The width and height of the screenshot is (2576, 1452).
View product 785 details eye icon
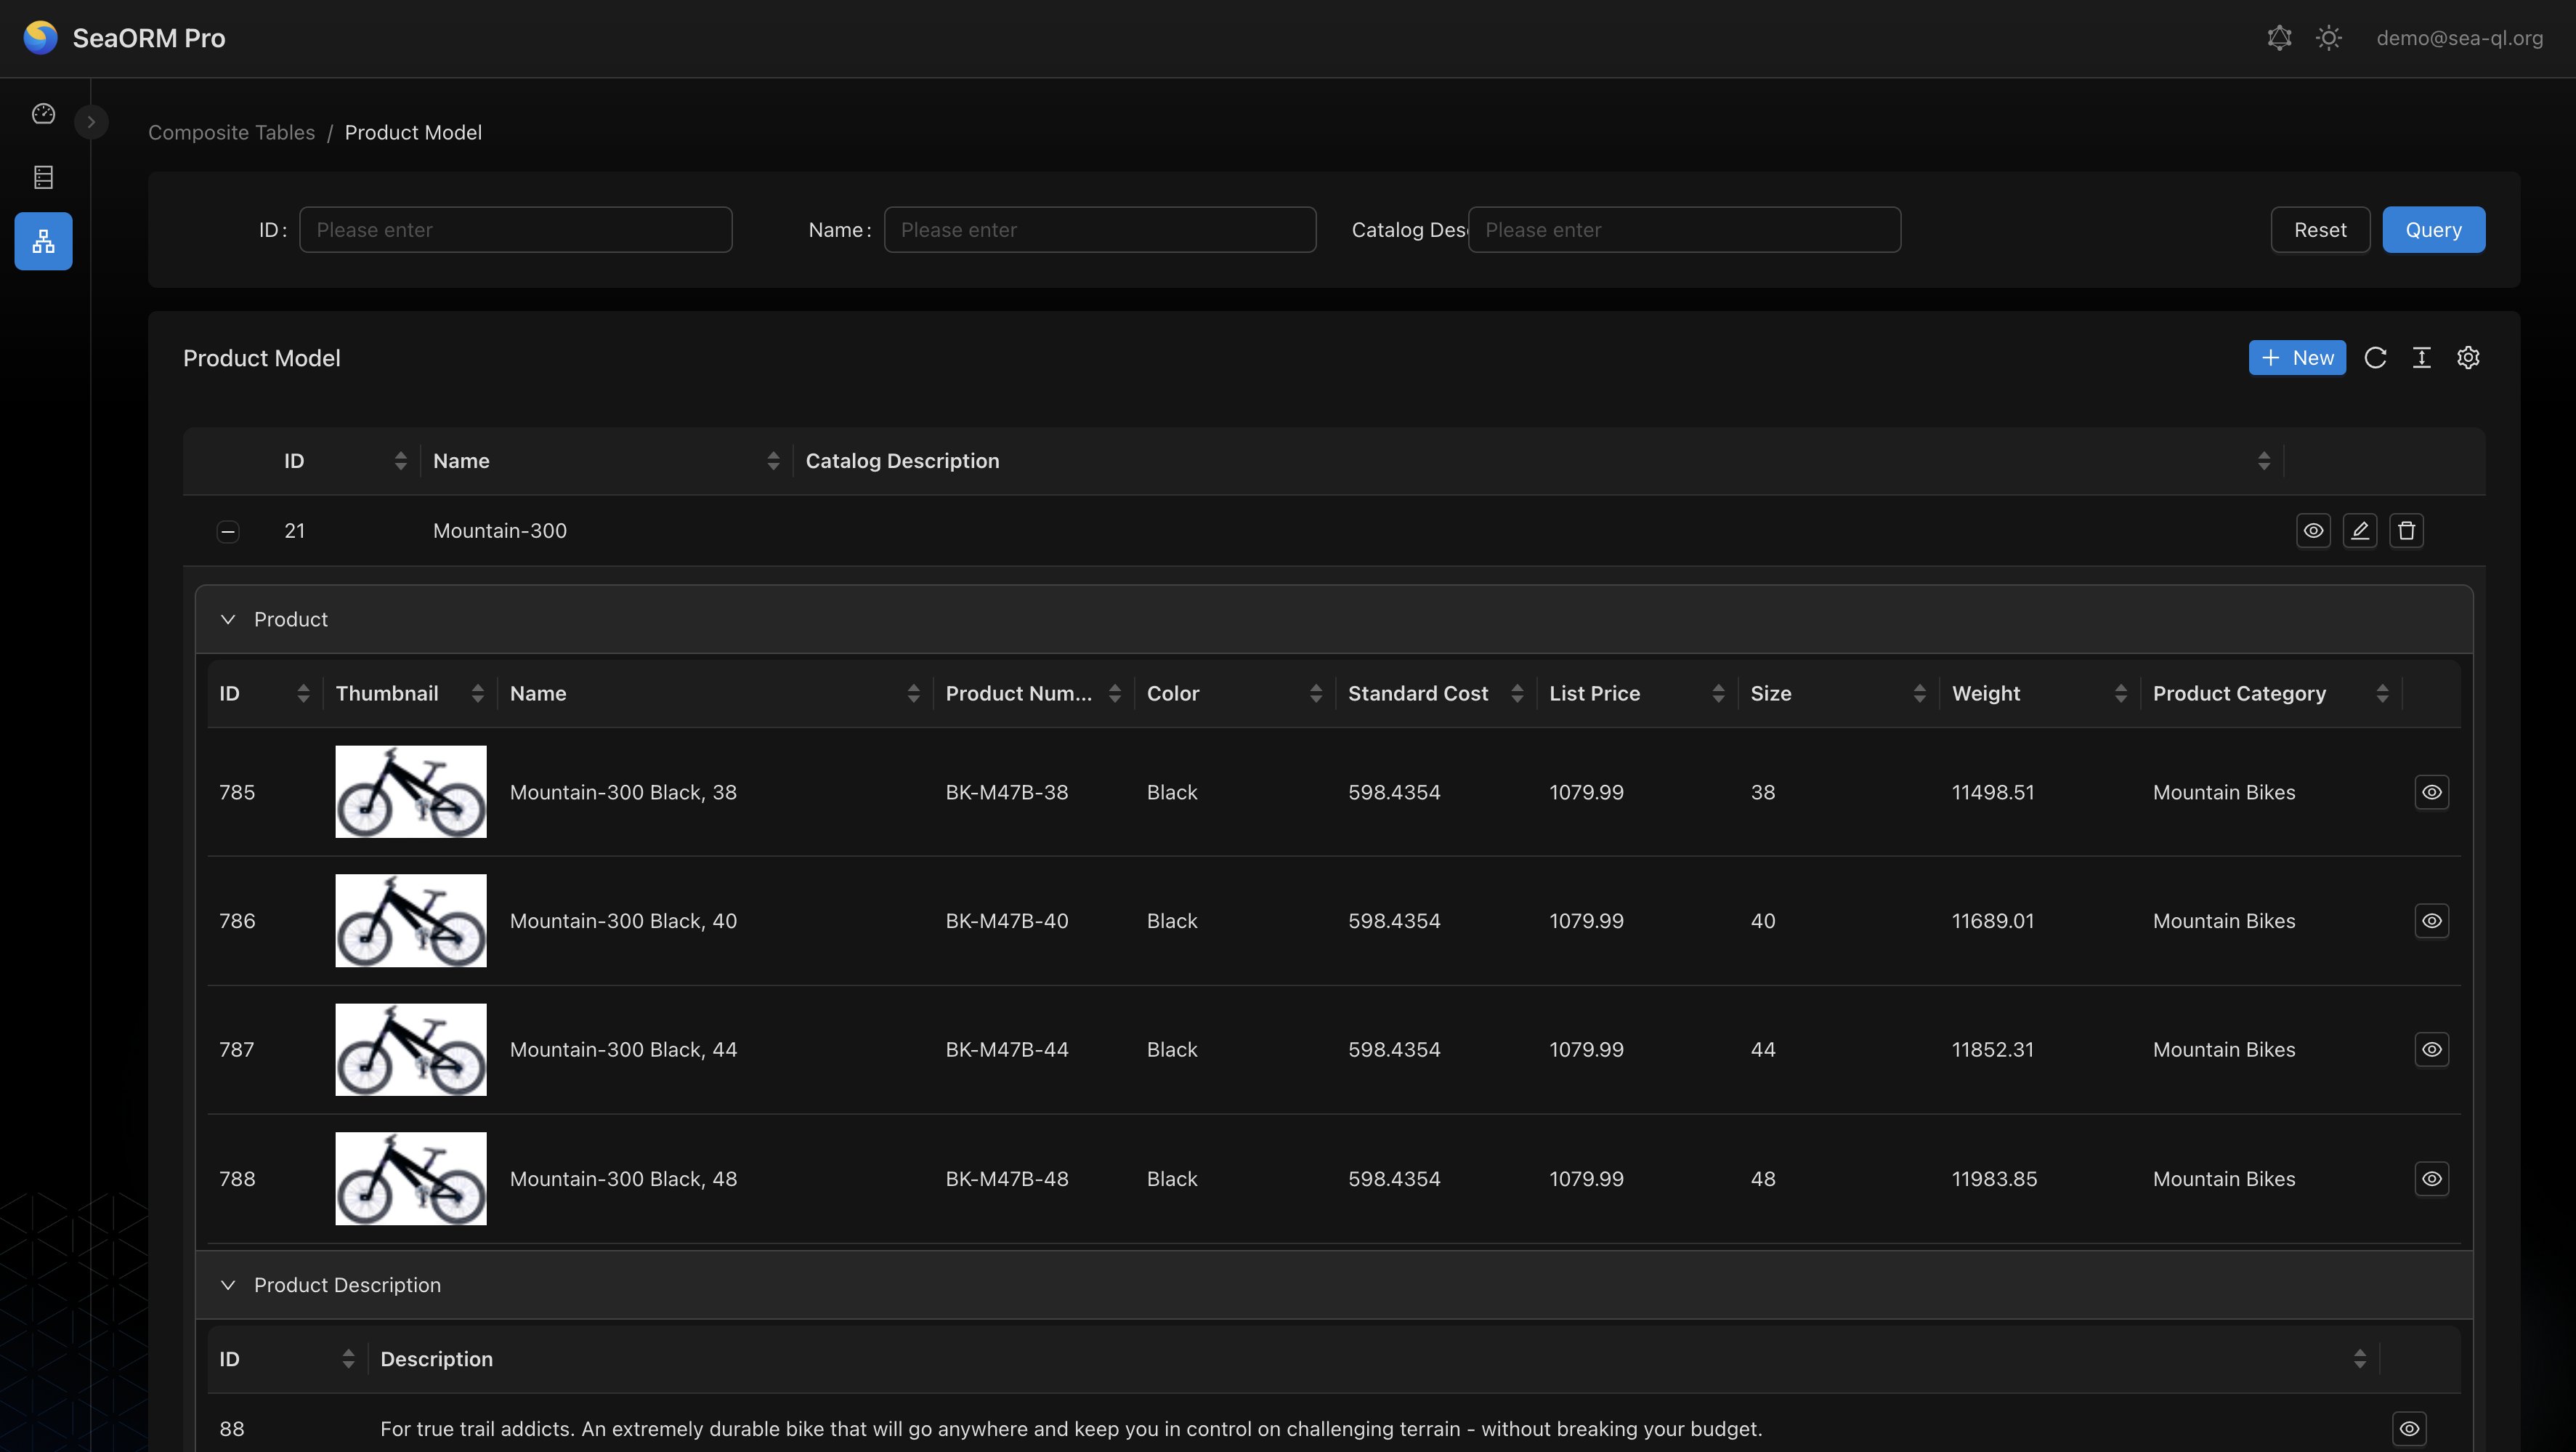pos(2431,791)
